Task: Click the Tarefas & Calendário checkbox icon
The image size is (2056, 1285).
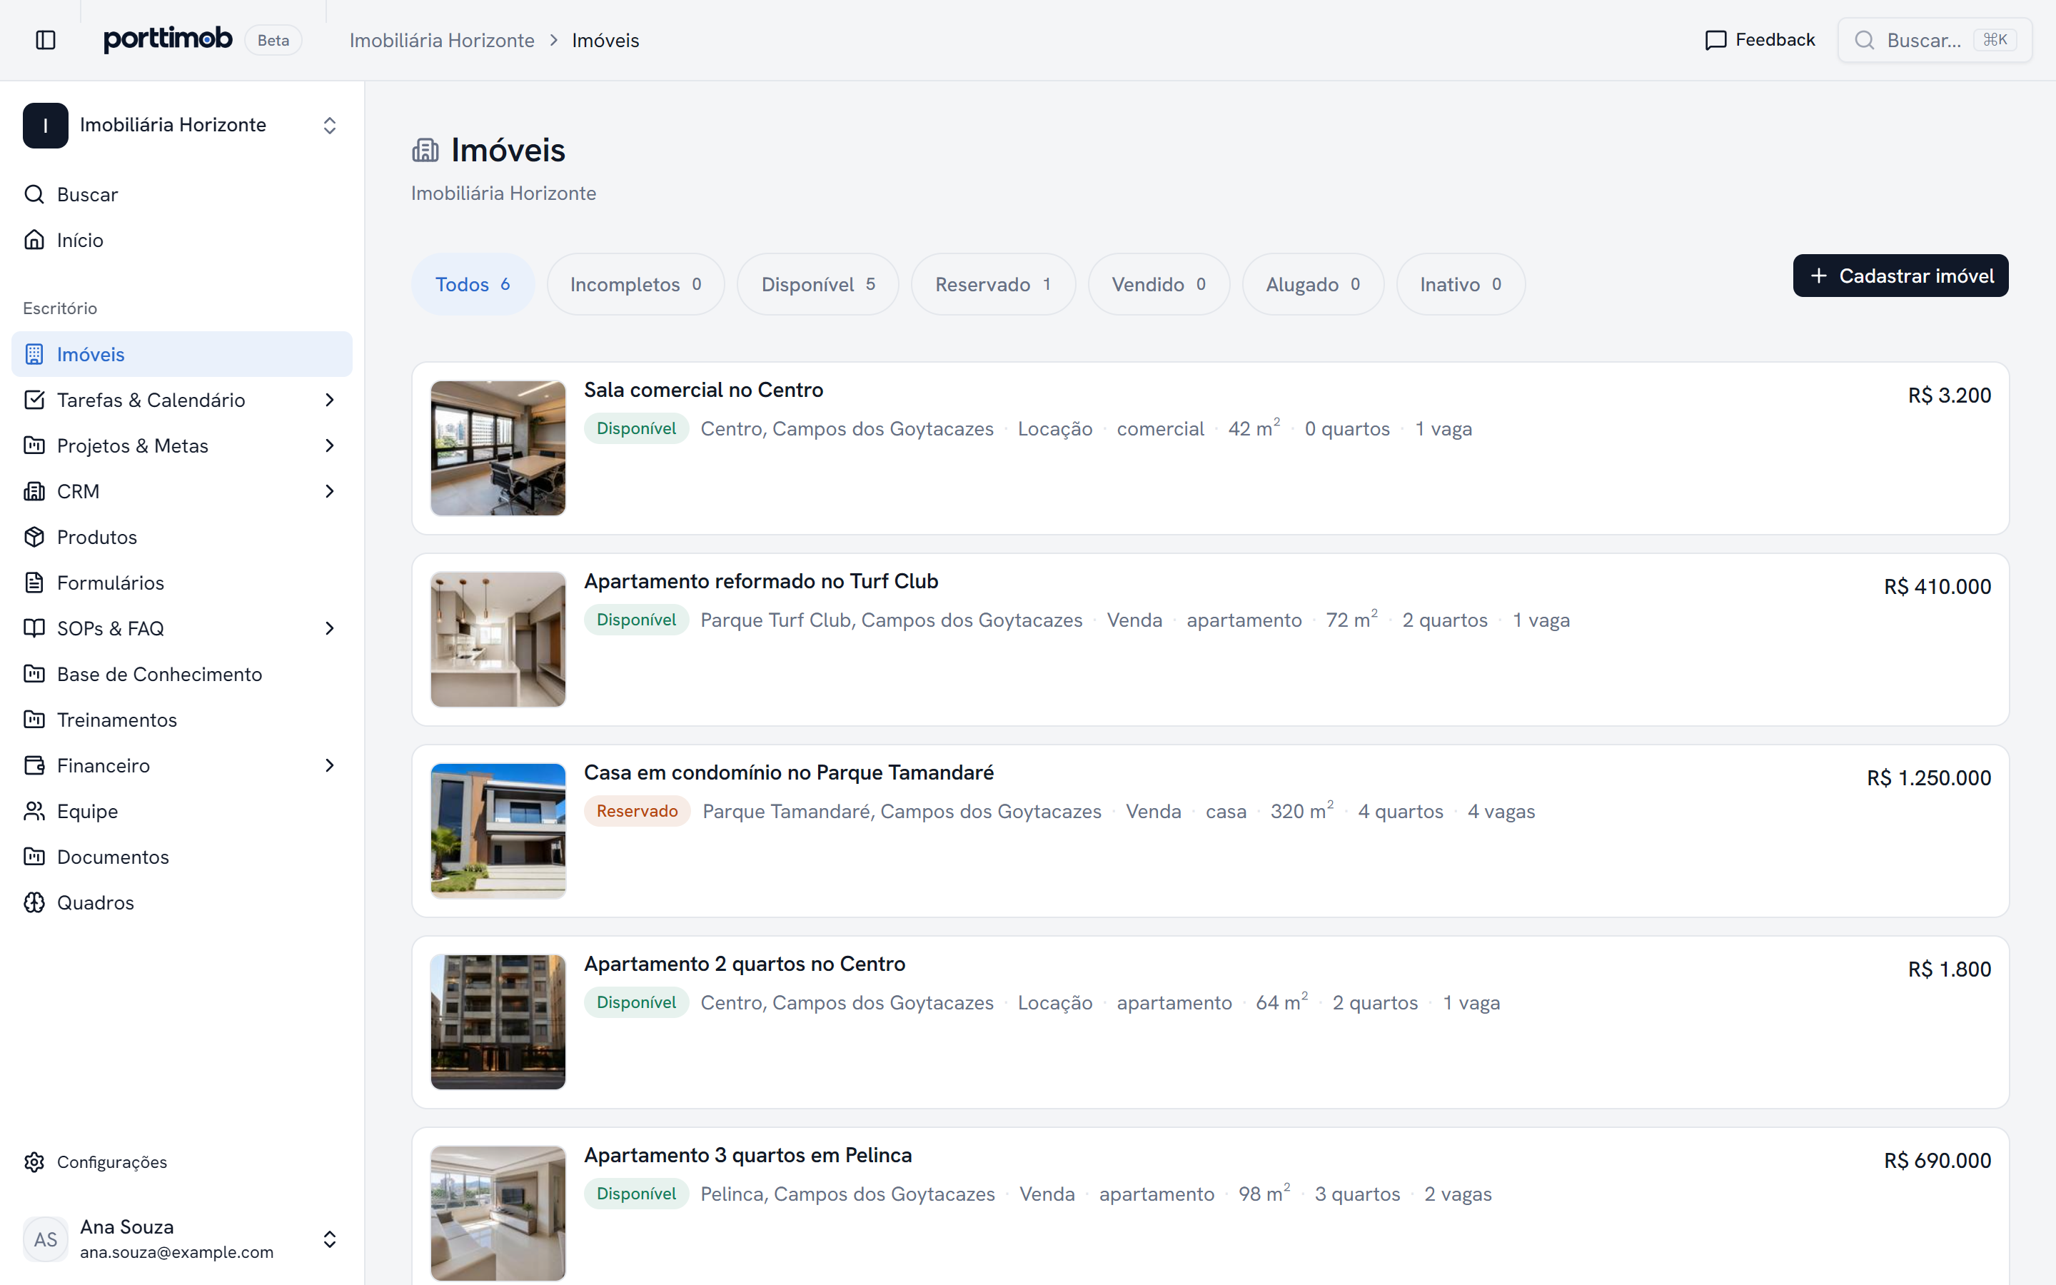Action: pyautogui.click(x=34, y=400)
